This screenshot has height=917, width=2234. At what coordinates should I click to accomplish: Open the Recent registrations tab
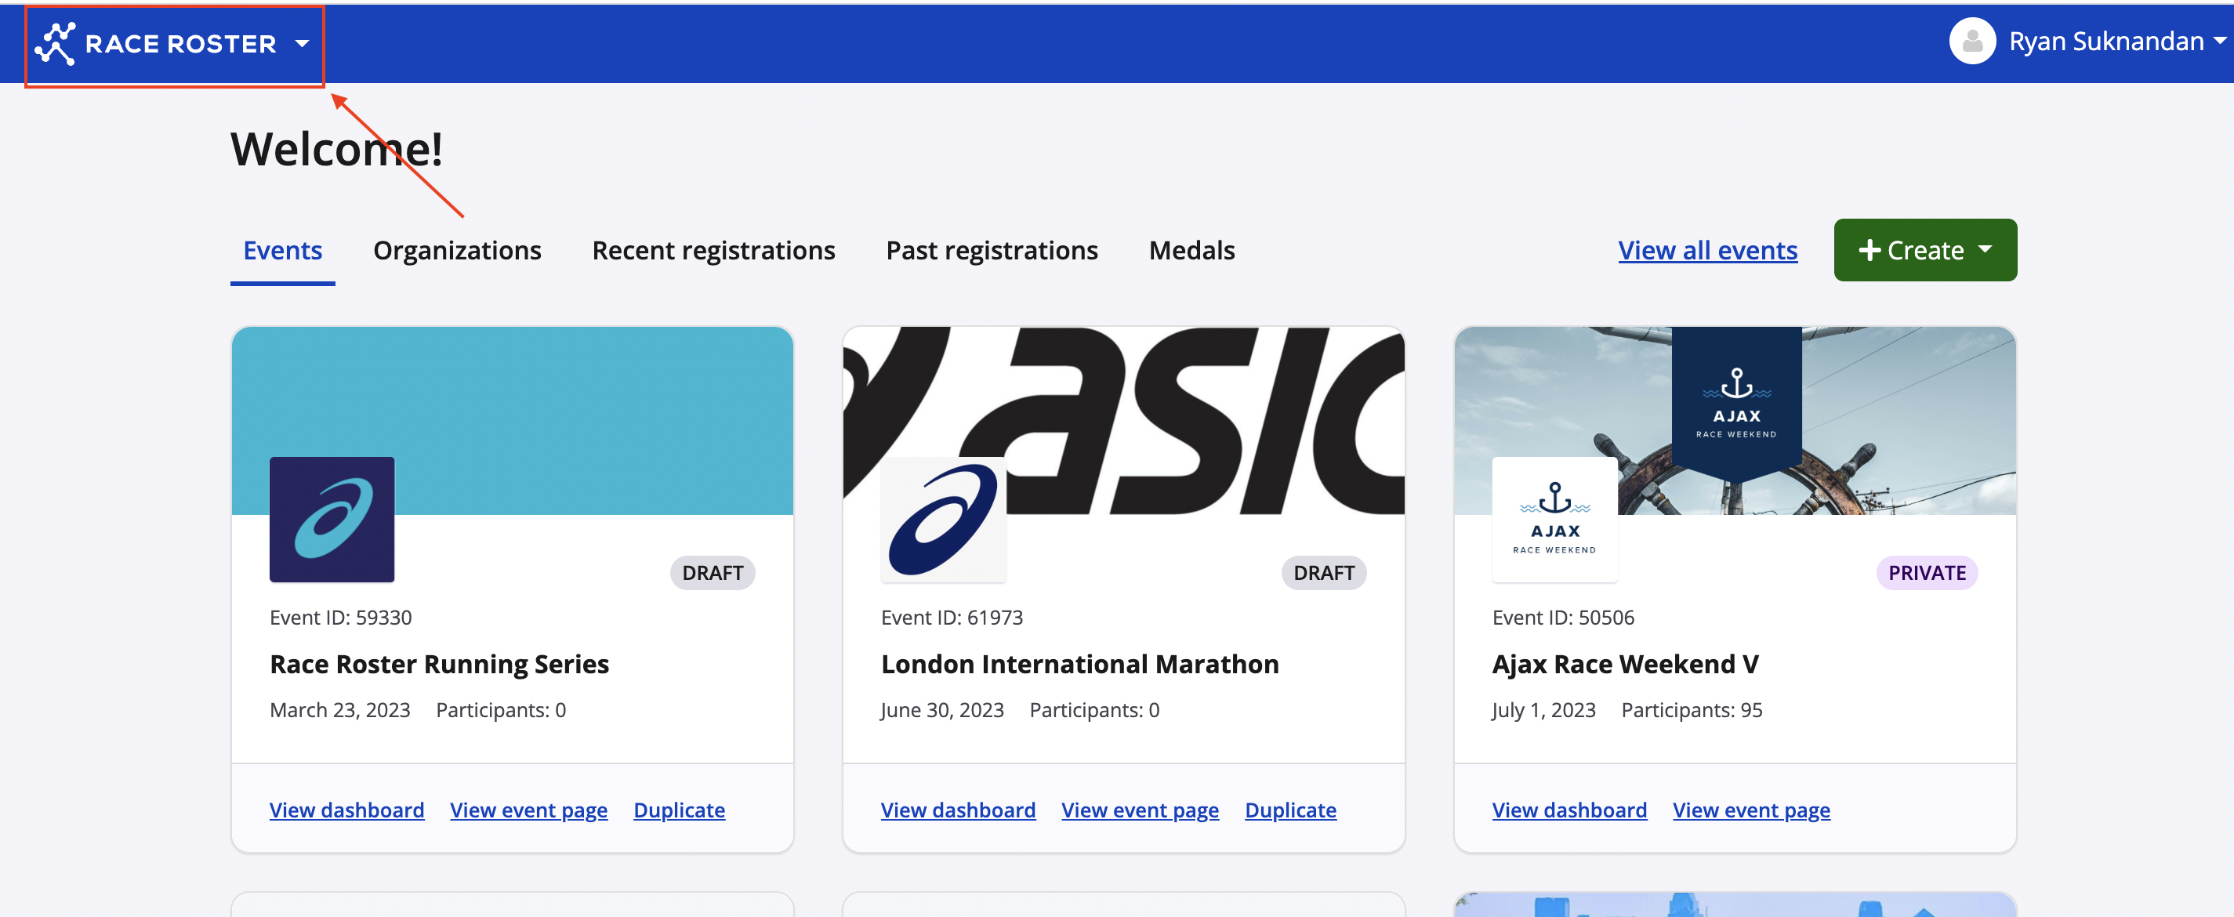coord(713,251)
